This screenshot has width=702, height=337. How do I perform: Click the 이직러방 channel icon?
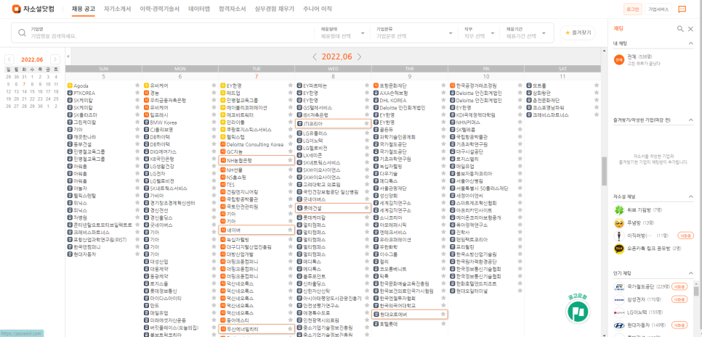[x=619, y=236]
